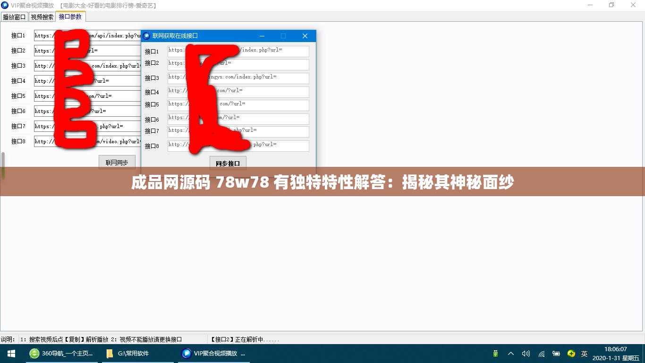This screenshot has width=645, height=363.
Task: Open the Wi-Fi network icon in the tray
Action: (x=541, y=353)
